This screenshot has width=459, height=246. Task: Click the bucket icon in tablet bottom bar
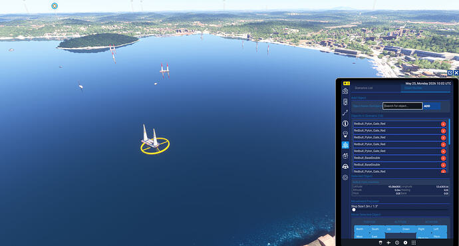[381, 243]
